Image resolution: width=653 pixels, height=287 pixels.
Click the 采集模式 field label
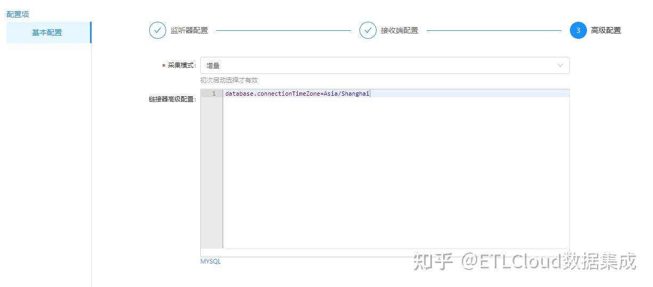(x=182, y=65)
